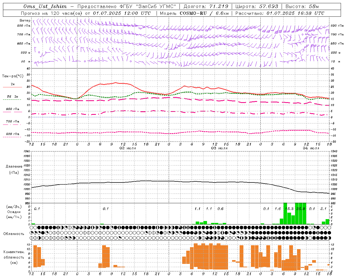Select the Td 2м dew point legend entry
The image size is (345, 276).
13,96
